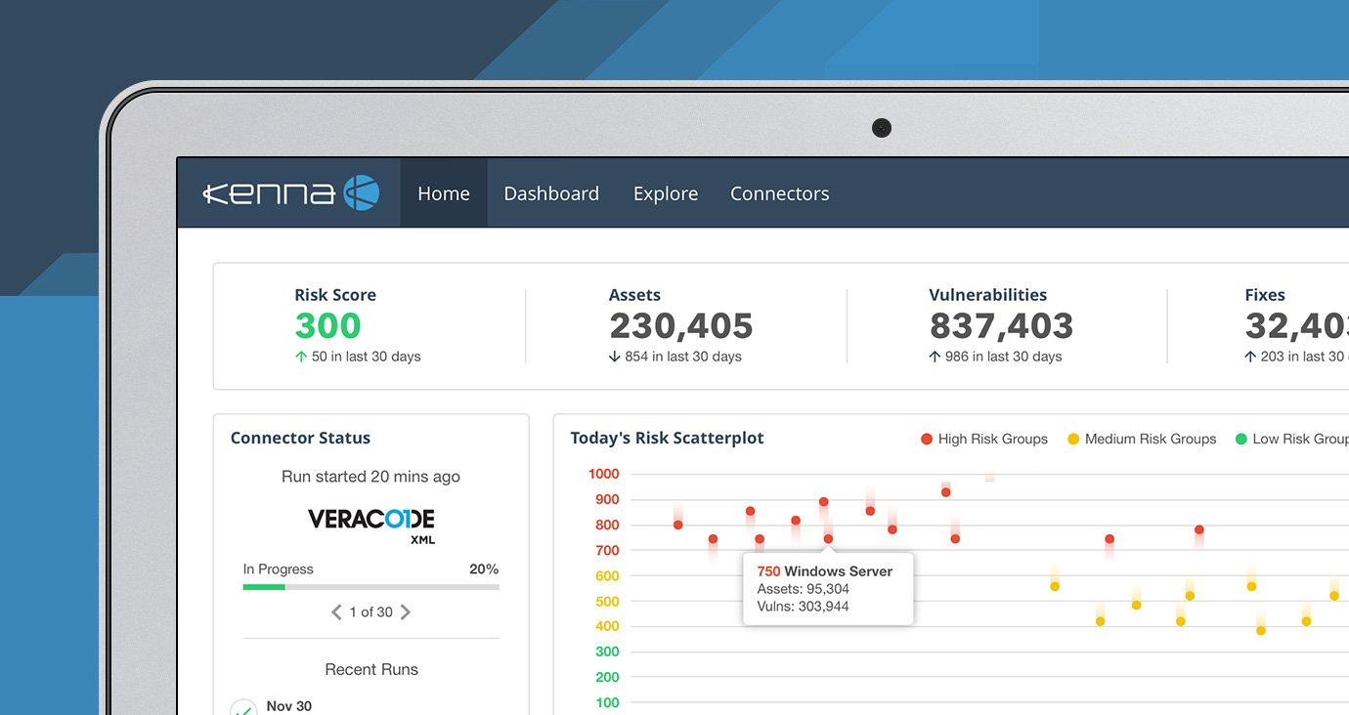Click the 100 axis label
The width and height of the screenshot is (1349, 715).
[x=607, y=703]
